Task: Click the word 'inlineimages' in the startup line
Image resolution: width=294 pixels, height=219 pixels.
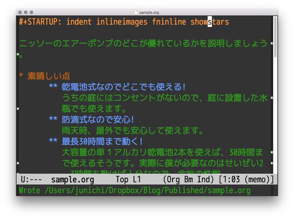Action: coord(122,21)
